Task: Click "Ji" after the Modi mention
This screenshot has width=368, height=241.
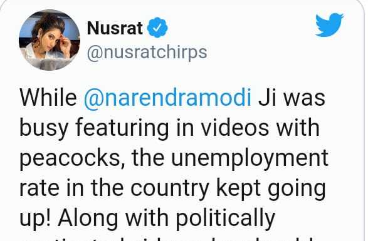Action: pos(267,98)
